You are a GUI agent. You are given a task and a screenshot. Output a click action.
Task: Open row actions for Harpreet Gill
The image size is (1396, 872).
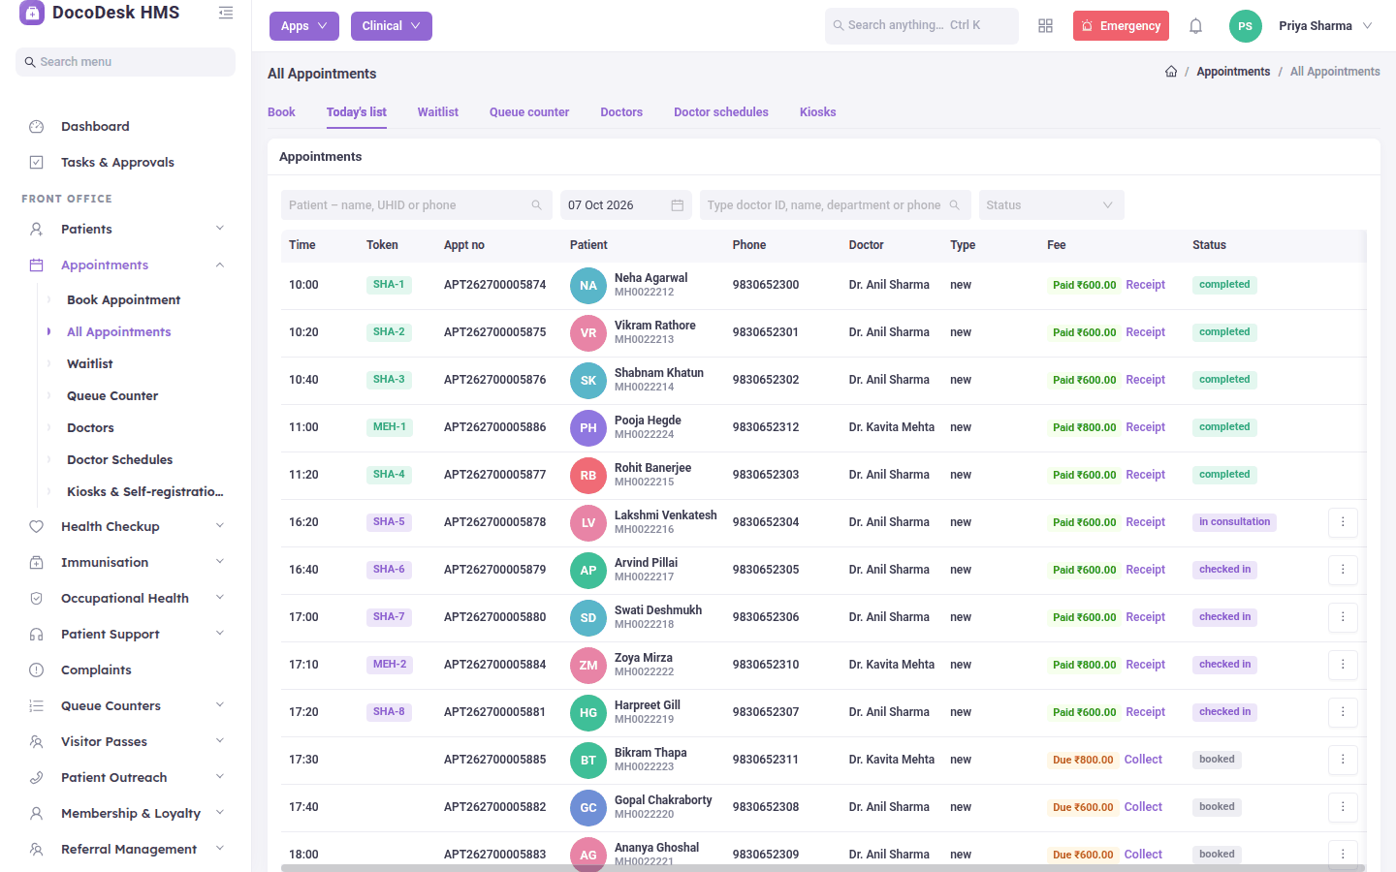pyautogui.click(x=1343, y=712)
